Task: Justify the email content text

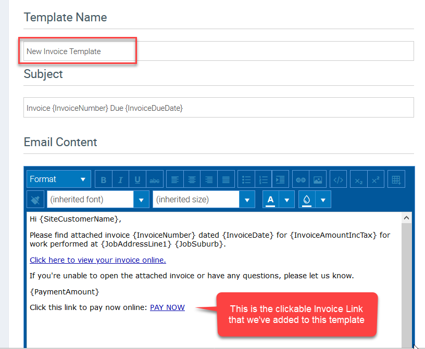Action: 226,180
